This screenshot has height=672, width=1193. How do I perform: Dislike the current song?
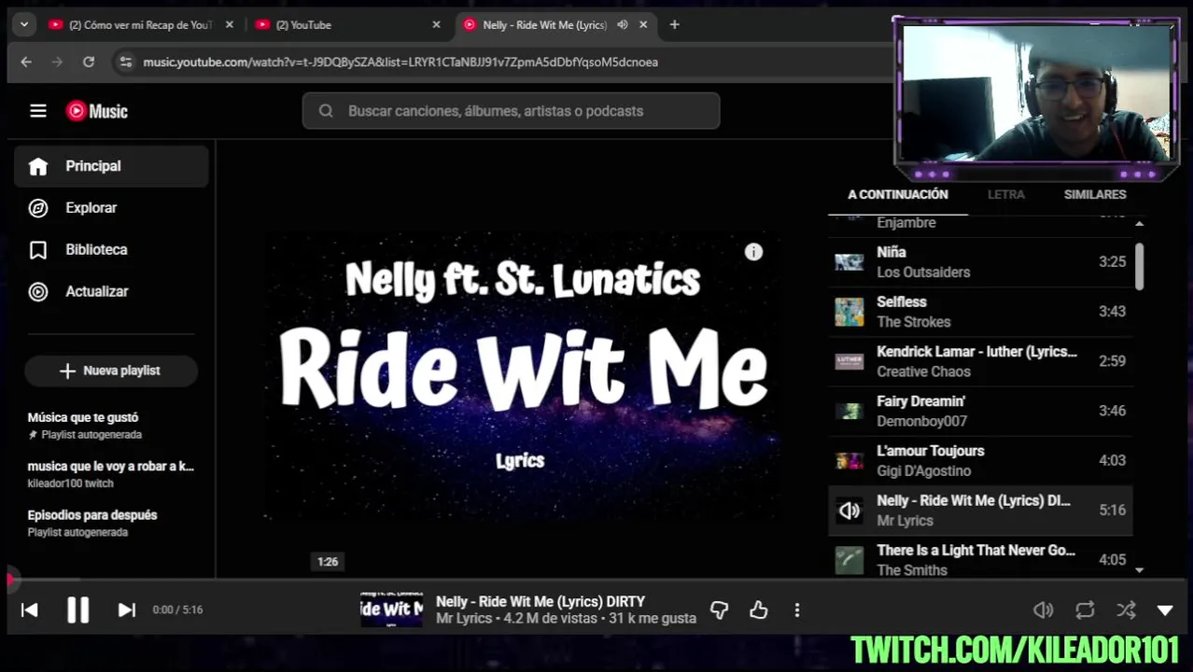point(719,609)
